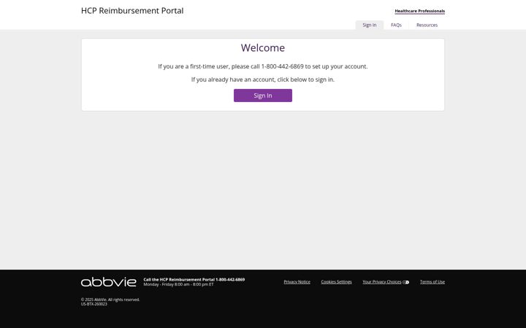Open the Sign In tab

(x=370, y=25)
